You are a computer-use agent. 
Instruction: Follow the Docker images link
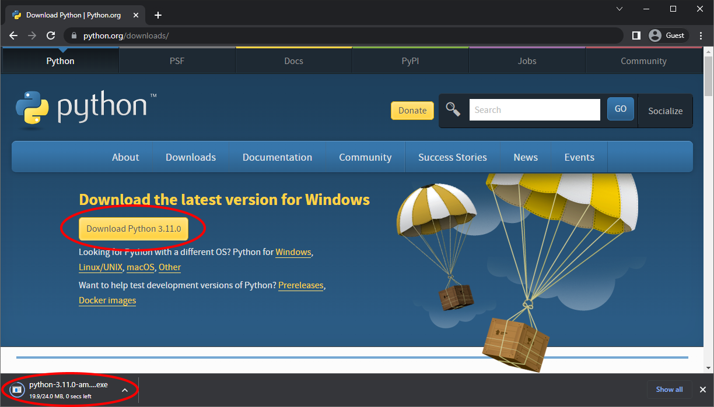click(x=107, y=301)
